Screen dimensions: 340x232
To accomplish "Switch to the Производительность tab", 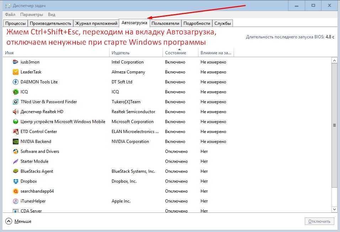I will tap(51, 23).
